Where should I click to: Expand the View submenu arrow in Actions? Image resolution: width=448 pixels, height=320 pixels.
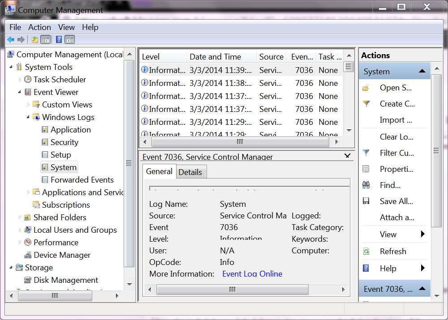(423, 234)
